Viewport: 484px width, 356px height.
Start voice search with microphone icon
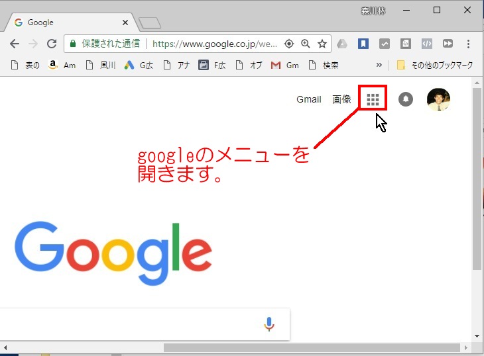tap(269, 324)
